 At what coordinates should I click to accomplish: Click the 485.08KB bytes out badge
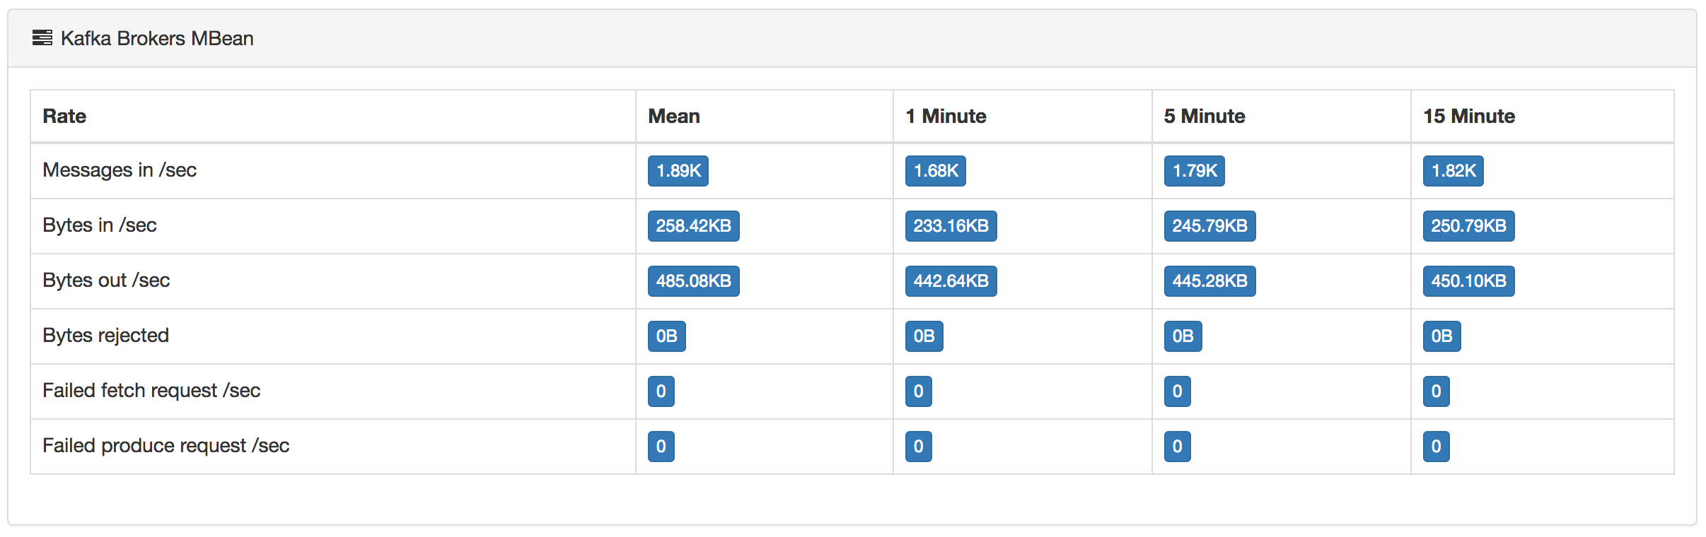click(x=694, y=281)
